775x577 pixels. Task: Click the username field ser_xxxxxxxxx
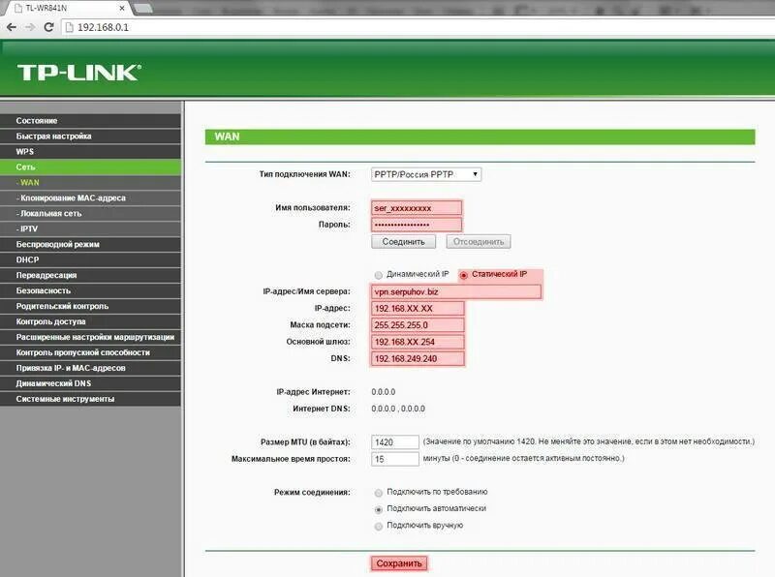coord(417,208)
